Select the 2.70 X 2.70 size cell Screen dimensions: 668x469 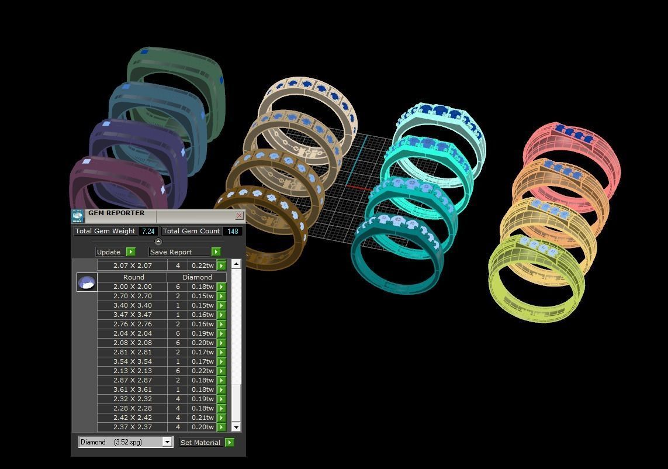point(132,296)
